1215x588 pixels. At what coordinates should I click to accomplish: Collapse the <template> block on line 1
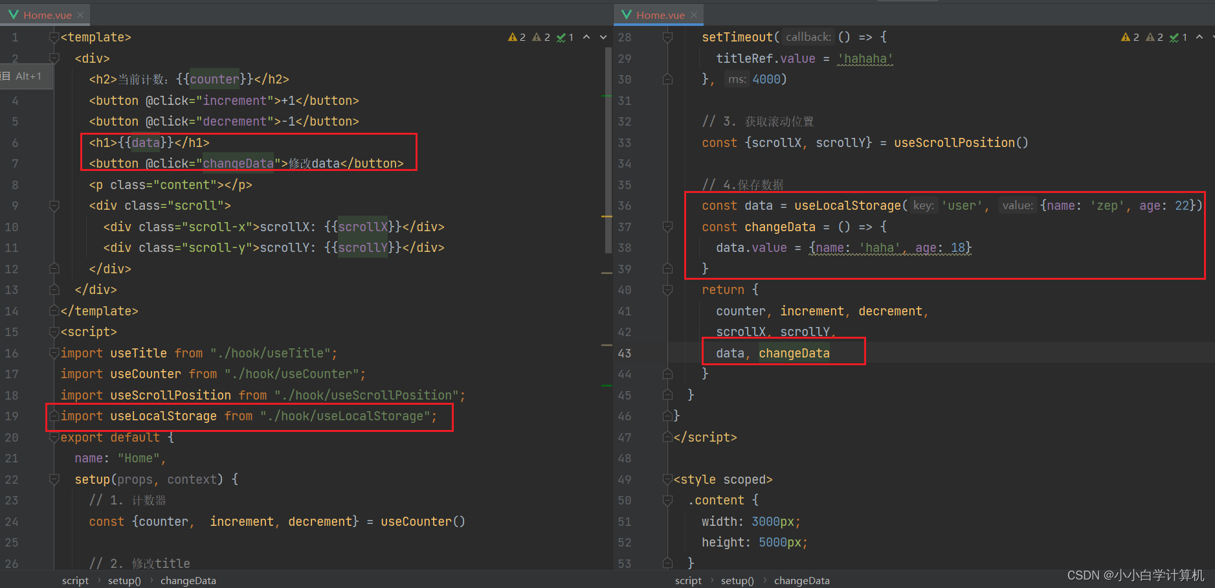[54, 38]
